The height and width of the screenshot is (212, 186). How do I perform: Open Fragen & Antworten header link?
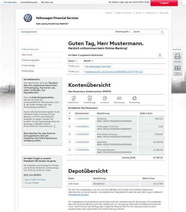pyautogui.click(x=124, y=13)
